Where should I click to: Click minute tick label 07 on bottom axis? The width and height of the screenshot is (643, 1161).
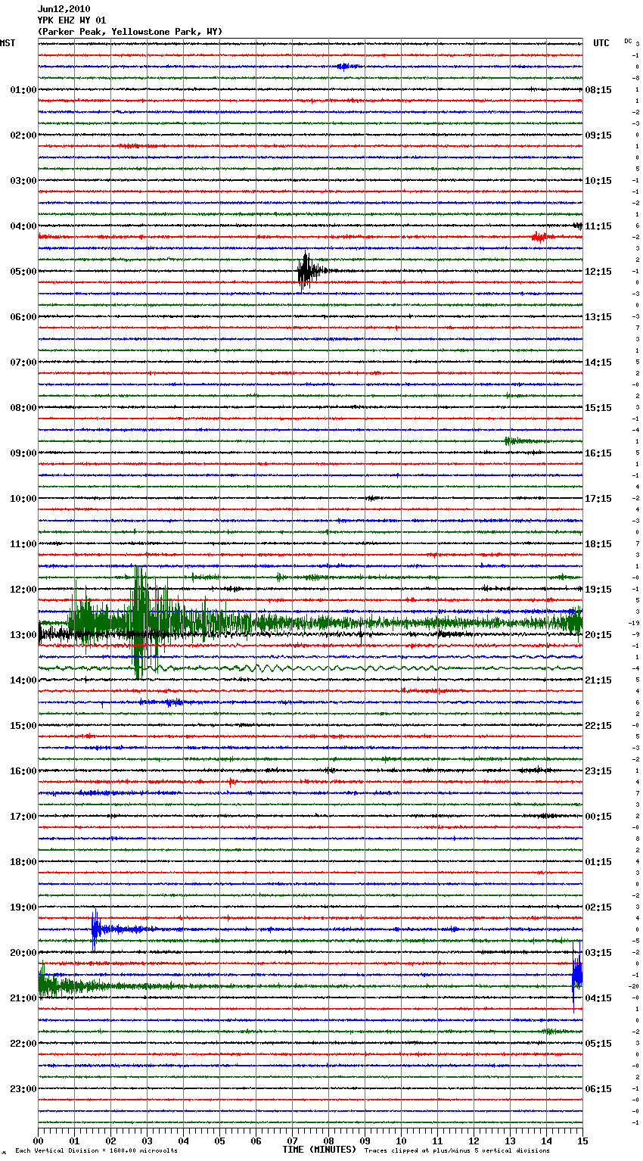click(292, 1141)
